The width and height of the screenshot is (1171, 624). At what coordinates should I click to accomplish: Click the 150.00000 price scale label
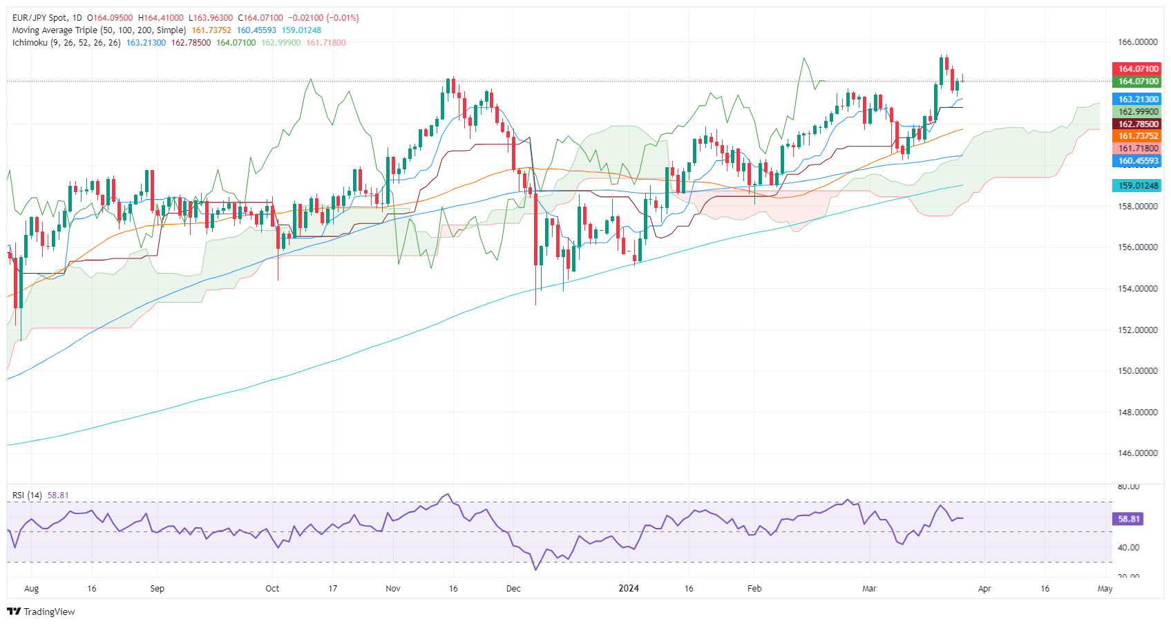coord(1137,371)
